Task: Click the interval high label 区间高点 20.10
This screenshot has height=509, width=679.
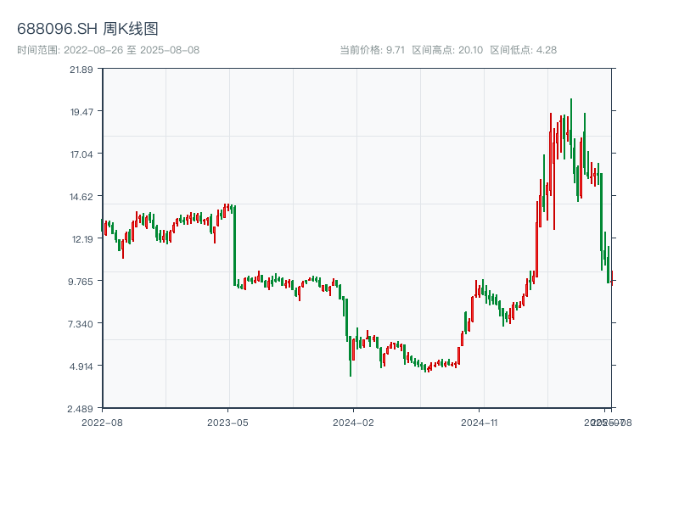Action: point(447,50)
